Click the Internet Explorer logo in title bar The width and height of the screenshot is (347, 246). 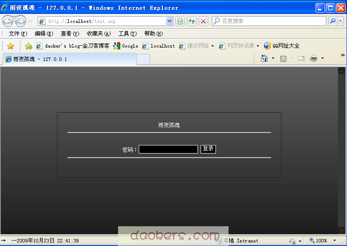4,8
